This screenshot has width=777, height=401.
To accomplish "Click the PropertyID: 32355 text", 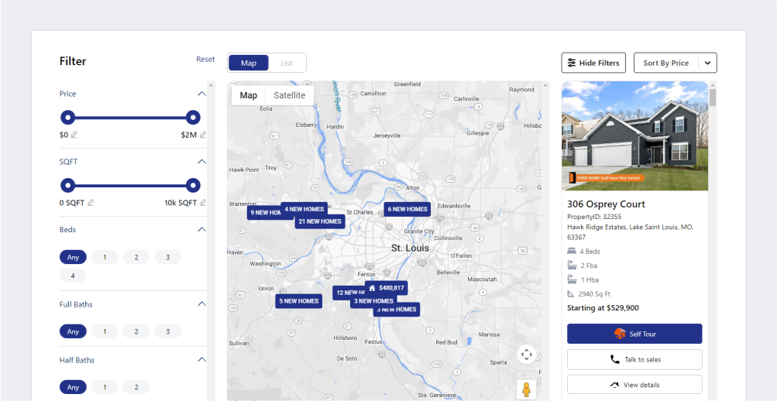I will coord(594,217).
